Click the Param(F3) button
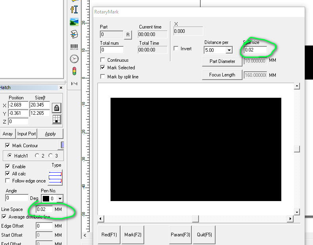The width and height of the screenshot is (313, 245). [x=180, y=235]
